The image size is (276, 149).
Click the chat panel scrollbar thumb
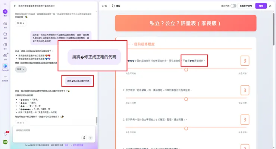pos(97,120)
